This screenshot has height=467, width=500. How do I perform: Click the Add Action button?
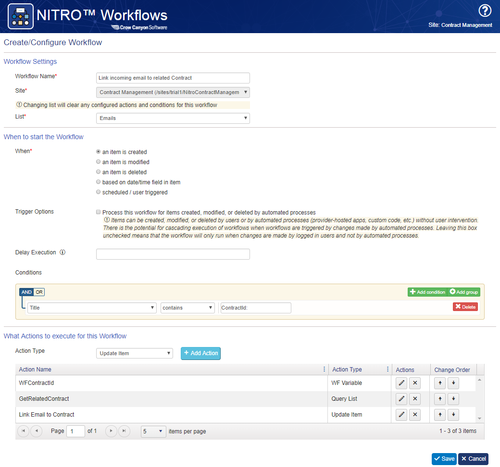pyautogui.click(x=200, y=353)
